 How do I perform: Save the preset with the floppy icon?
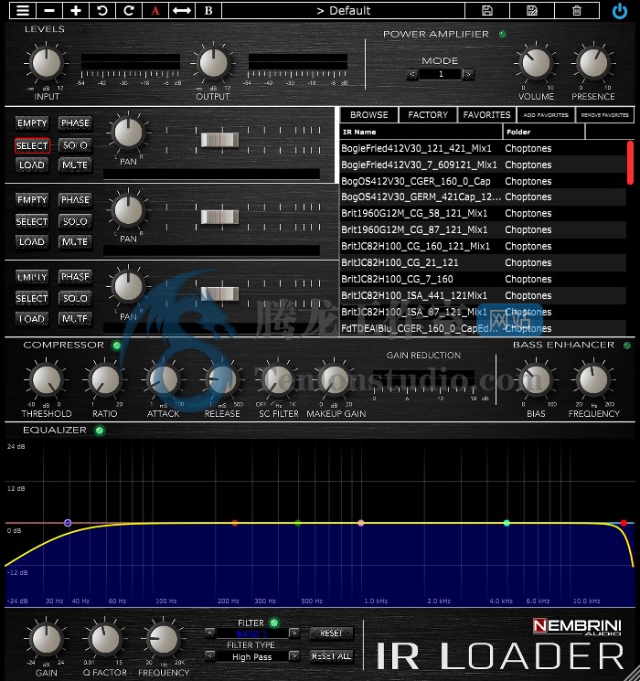point(487,10)
